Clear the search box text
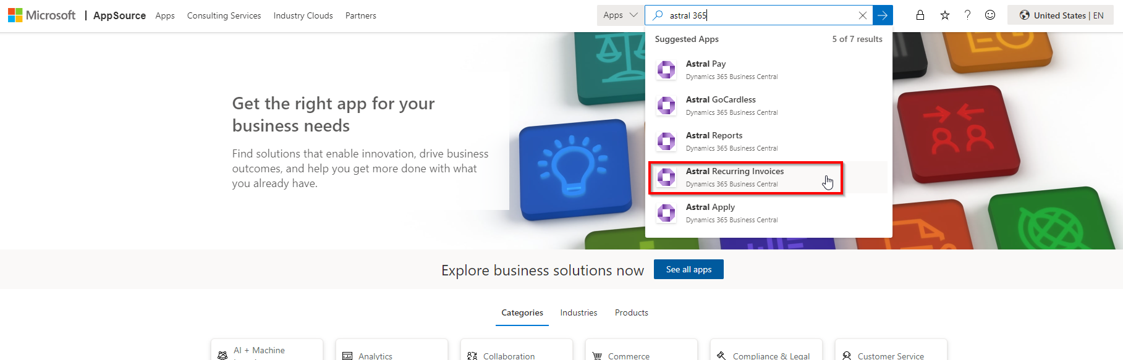This screenshot has height=360, width=1123. (x=862, y=15)
